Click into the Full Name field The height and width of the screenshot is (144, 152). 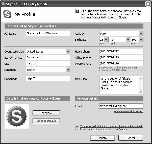pos(48,33)
